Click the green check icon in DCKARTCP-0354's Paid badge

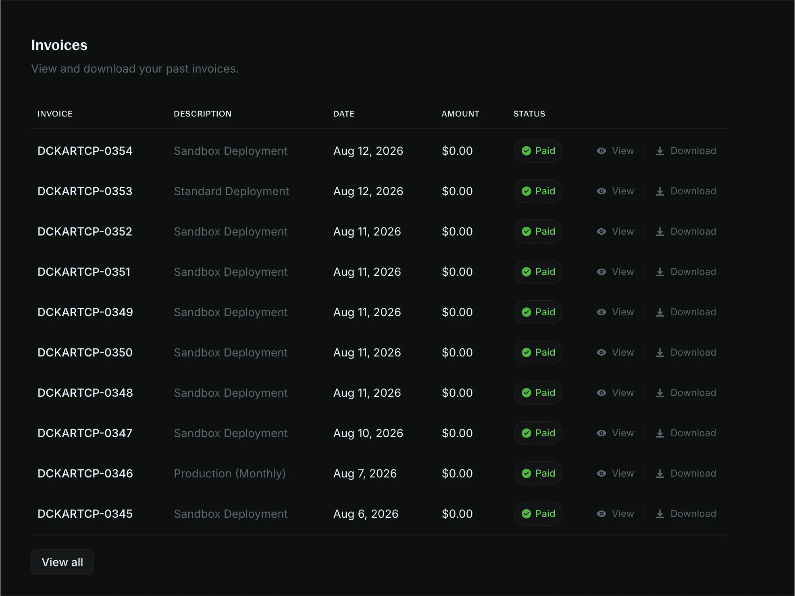point(527,151)
